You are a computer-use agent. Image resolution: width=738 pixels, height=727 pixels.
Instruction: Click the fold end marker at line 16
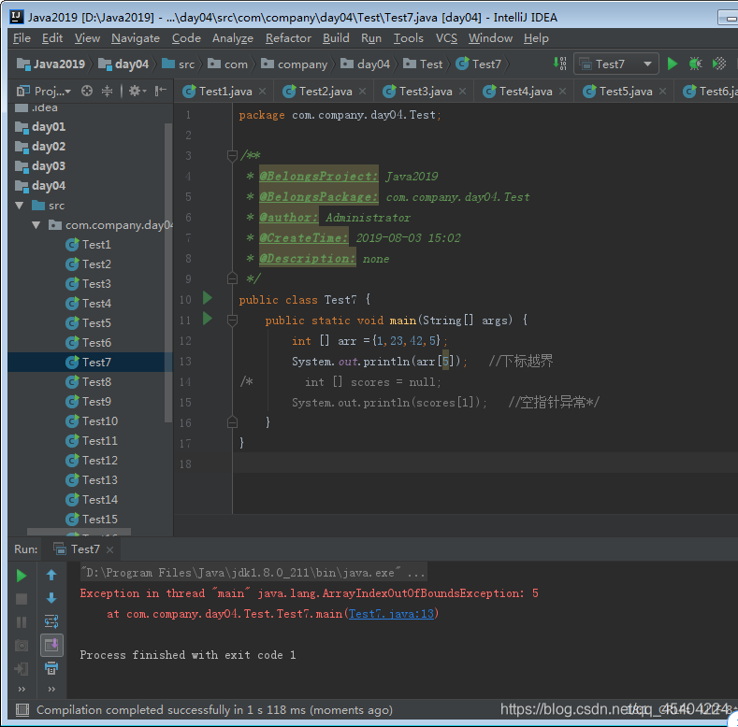(232, 421)
